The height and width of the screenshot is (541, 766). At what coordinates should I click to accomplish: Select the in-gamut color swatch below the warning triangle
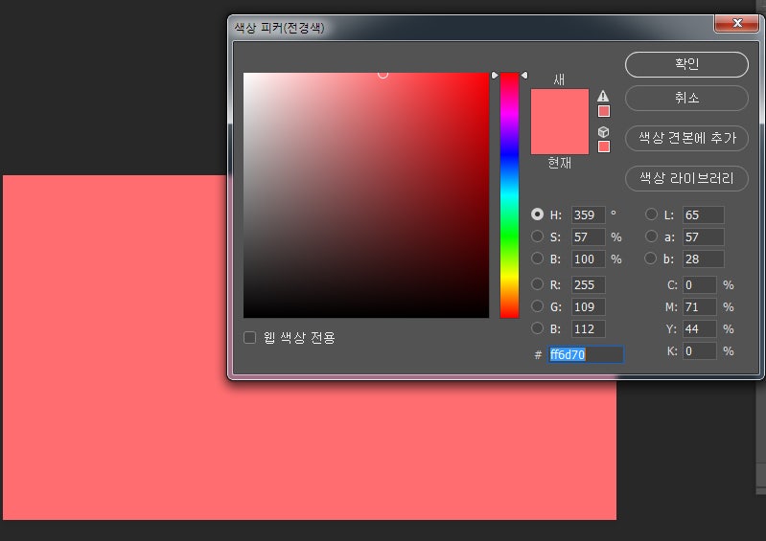pos(604,111)
